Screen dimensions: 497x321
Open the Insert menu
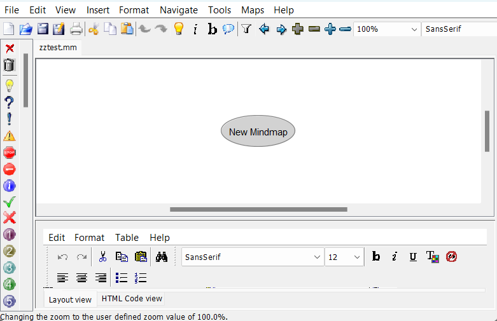(x=98, y=10)
